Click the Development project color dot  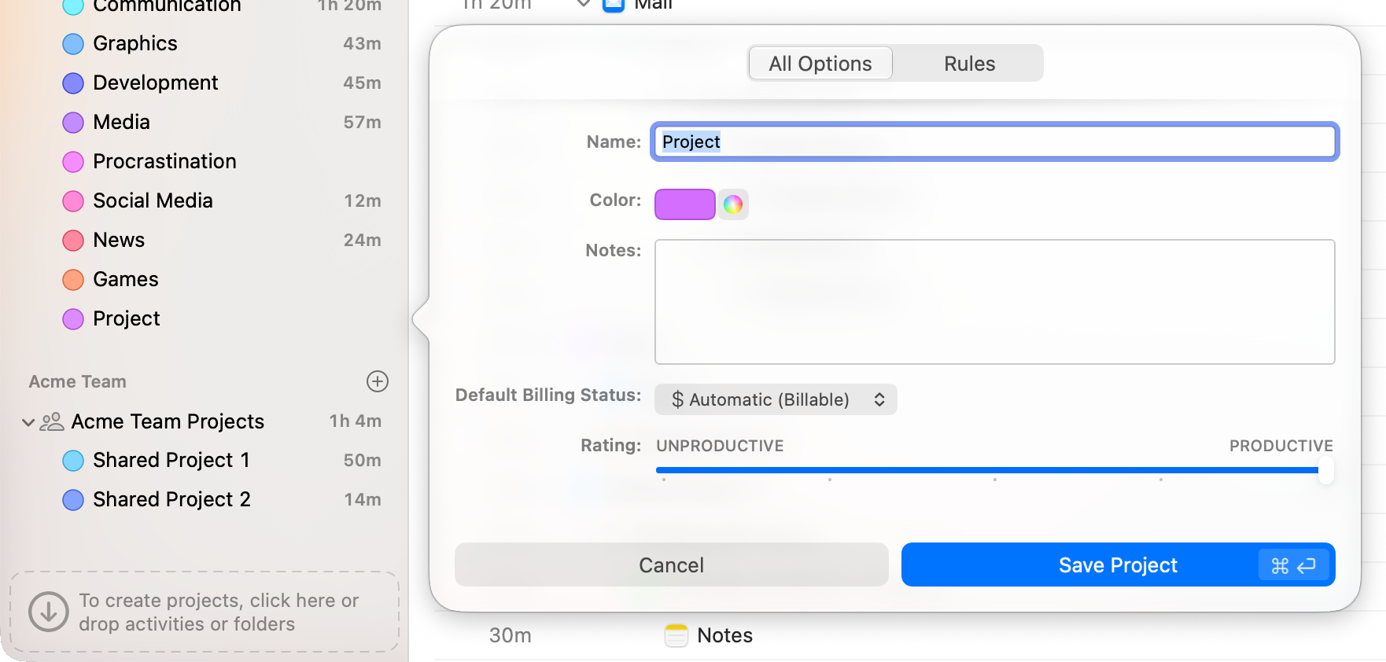[x=73, y=83]
